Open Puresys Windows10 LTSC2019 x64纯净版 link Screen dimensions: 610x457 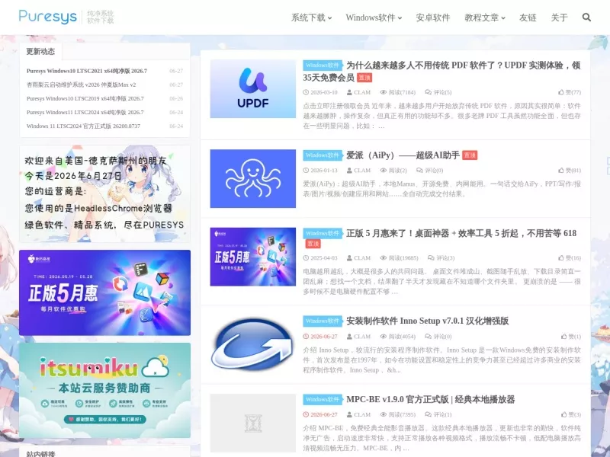pos(85,98)
